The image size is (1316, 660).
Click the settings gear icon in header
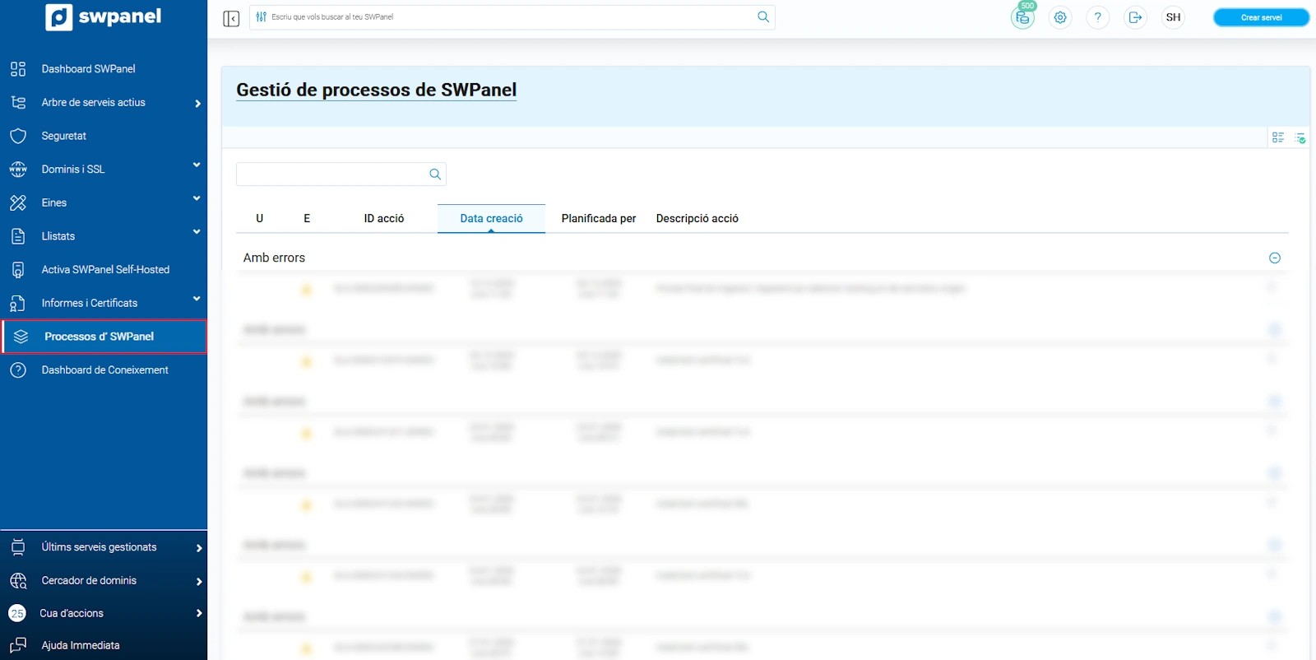point(1060,17)
